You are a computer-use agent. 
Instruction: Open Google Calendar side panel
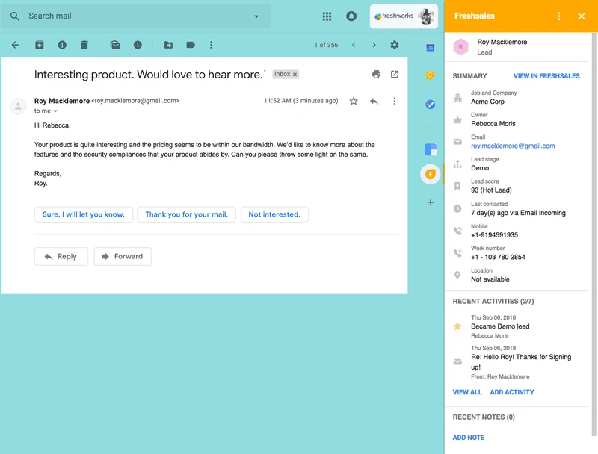pos(431,48)
